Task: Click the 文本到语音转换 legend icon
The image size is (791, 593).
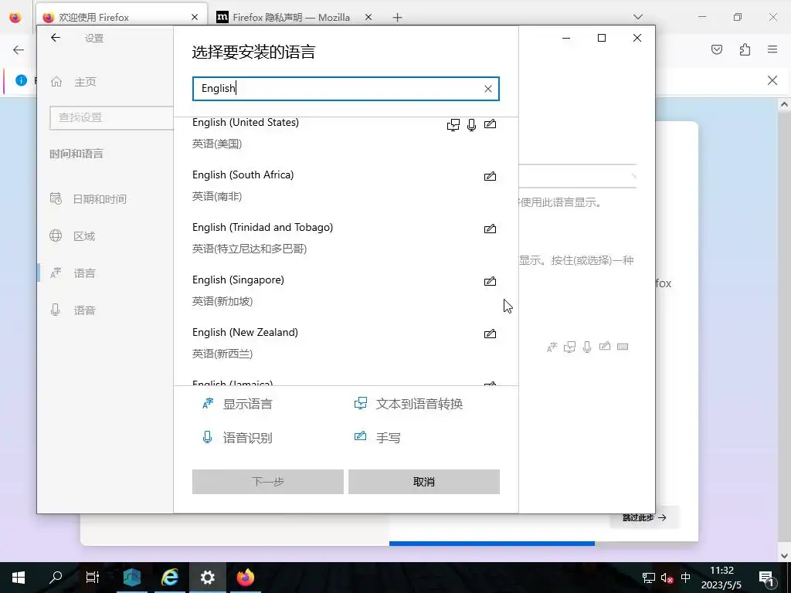Action: [x=361, y=403]
